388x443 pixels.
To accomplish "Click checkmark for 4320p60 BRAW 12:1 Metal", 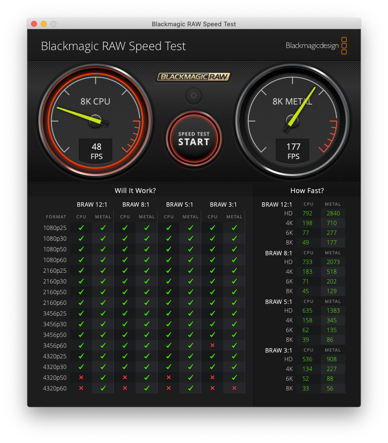I will coord(103,388).
